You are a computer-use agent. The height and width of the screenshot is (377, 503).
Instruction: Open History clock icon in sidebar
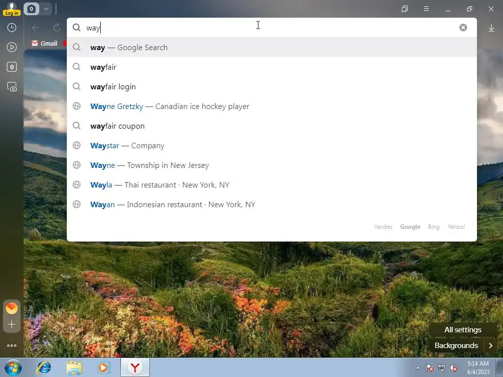[x=12, y=27]
